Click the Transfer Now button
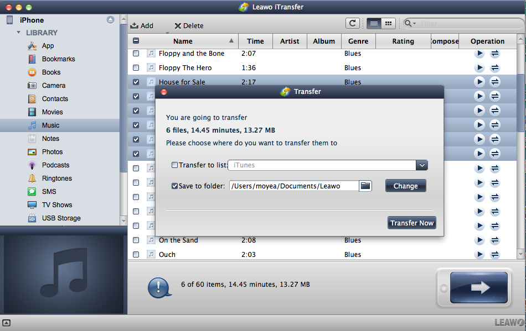526x331 pixels. point(412,223)
